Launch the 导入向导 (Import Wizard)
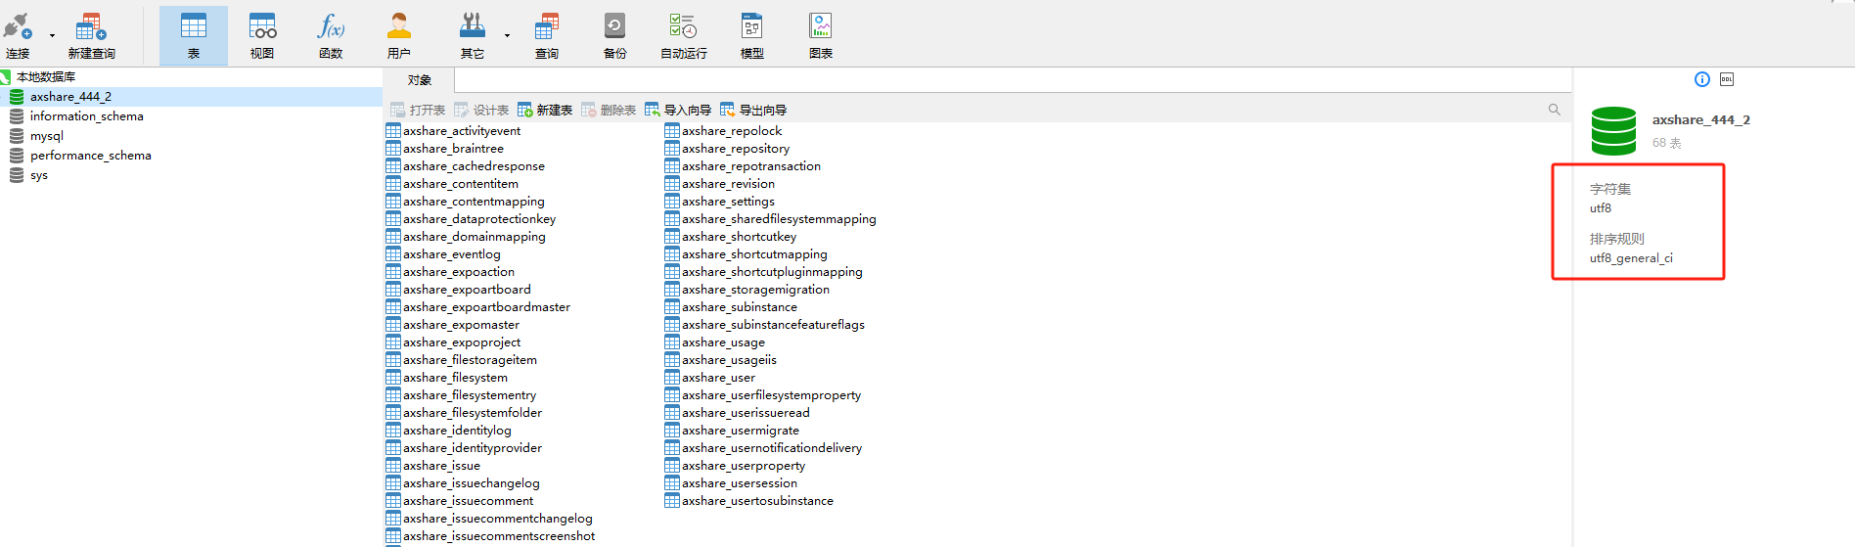The image size is (1855, 547). coord(678,110)
